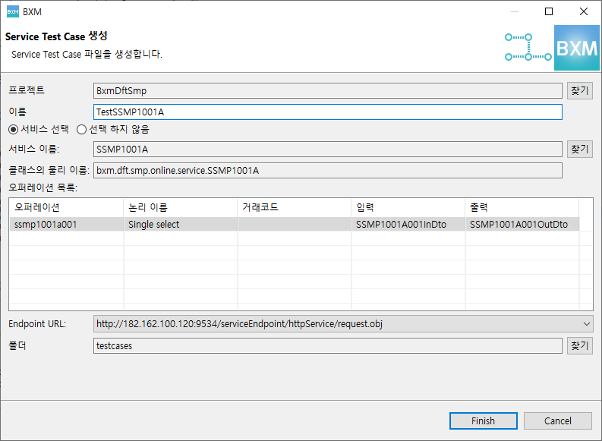Expand the Endpoint URL dropdown
Image resolution: width=602 pixels, height=441 pixels.
click(586, 324)
